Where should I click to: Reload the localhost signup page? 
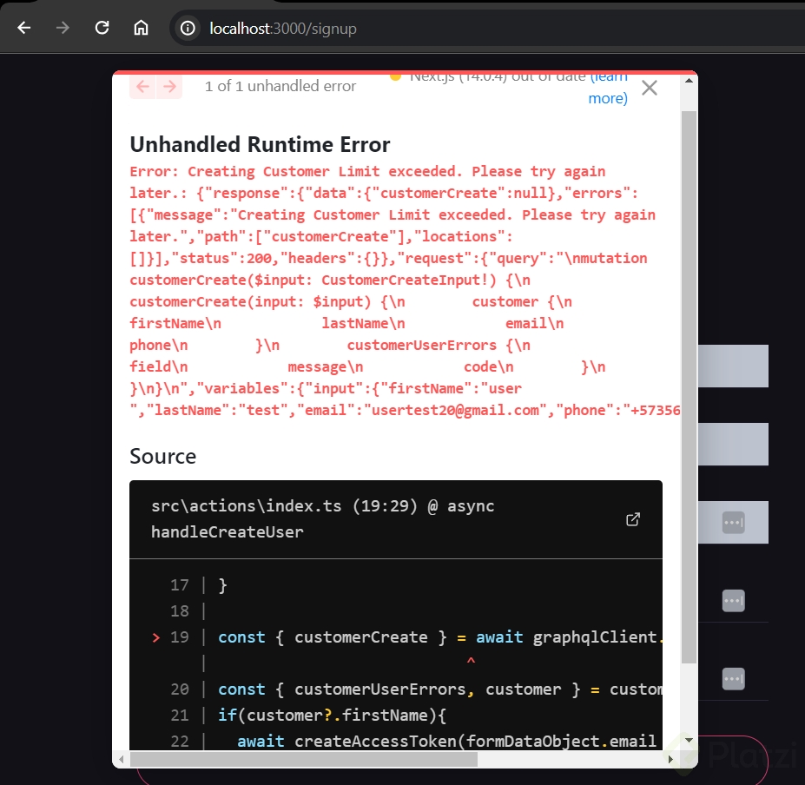102,28
